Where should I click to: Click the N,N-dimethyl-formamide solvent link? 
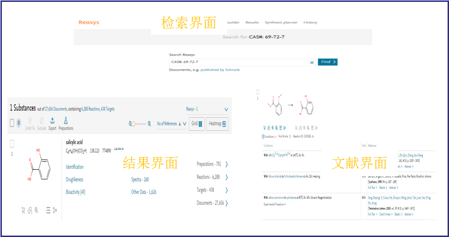tap(295, 176)
